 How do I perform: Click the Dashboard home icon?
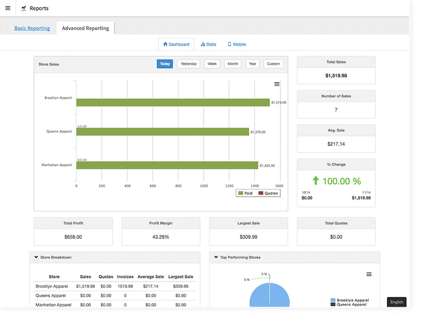(x=165, y=44)
